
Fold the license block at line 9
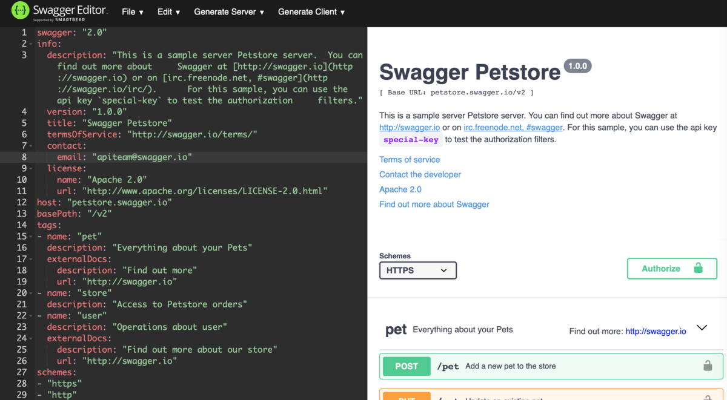(x=31, y=168)
